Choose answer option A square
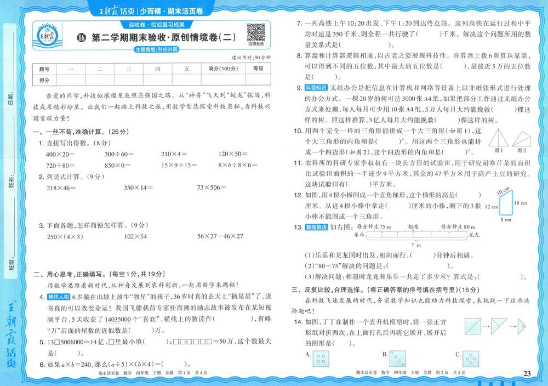Viewport: 548px width, 386px height. (x=321, y=359)
